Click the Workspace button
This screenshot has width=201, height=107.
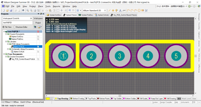tap(38, 19)
